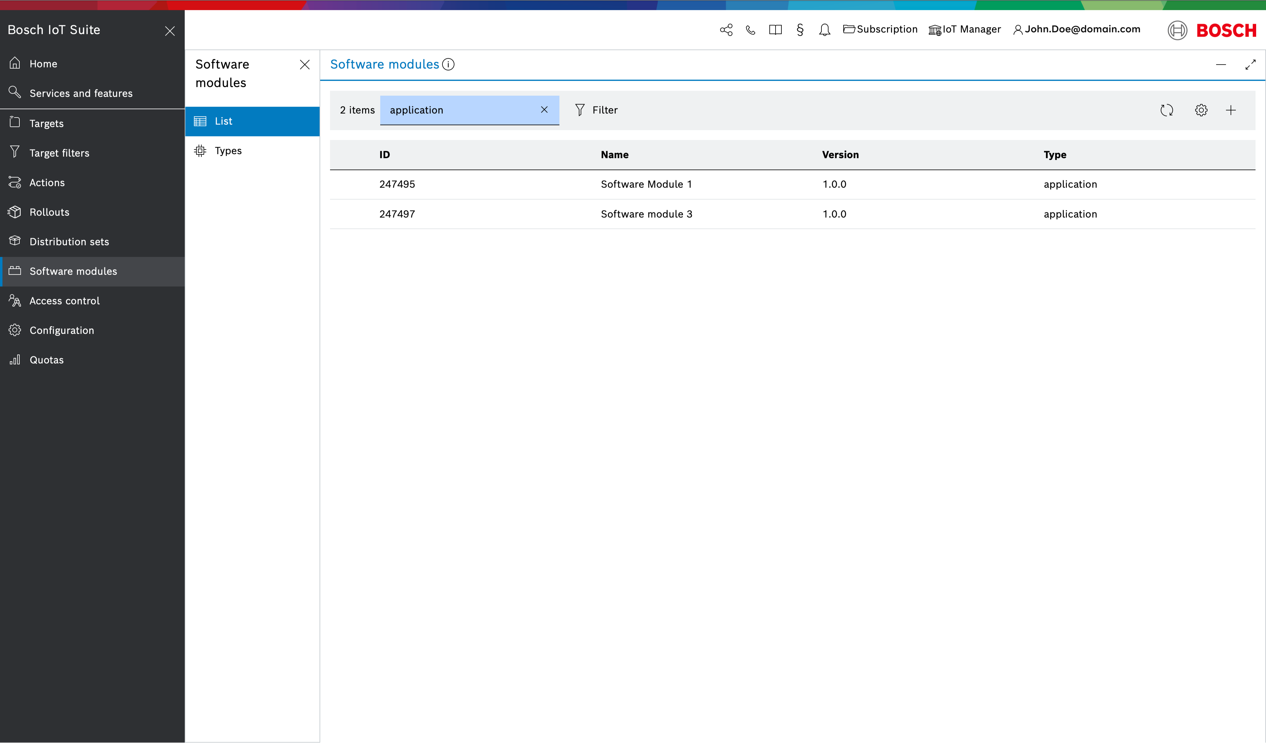Open the Subscription link
This screenshot has width=1266, height=743.
[880, 29]
